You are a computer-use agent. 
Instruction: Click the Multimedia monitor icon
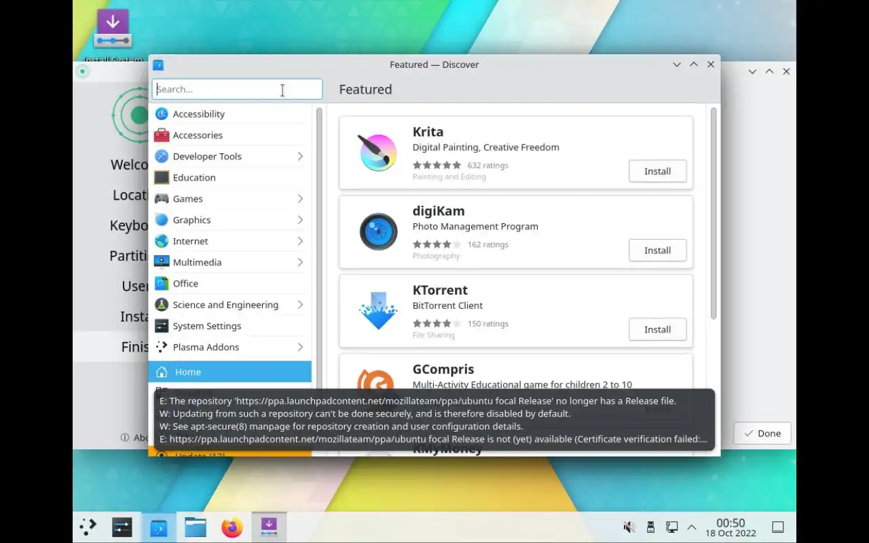tap(162, 262)
